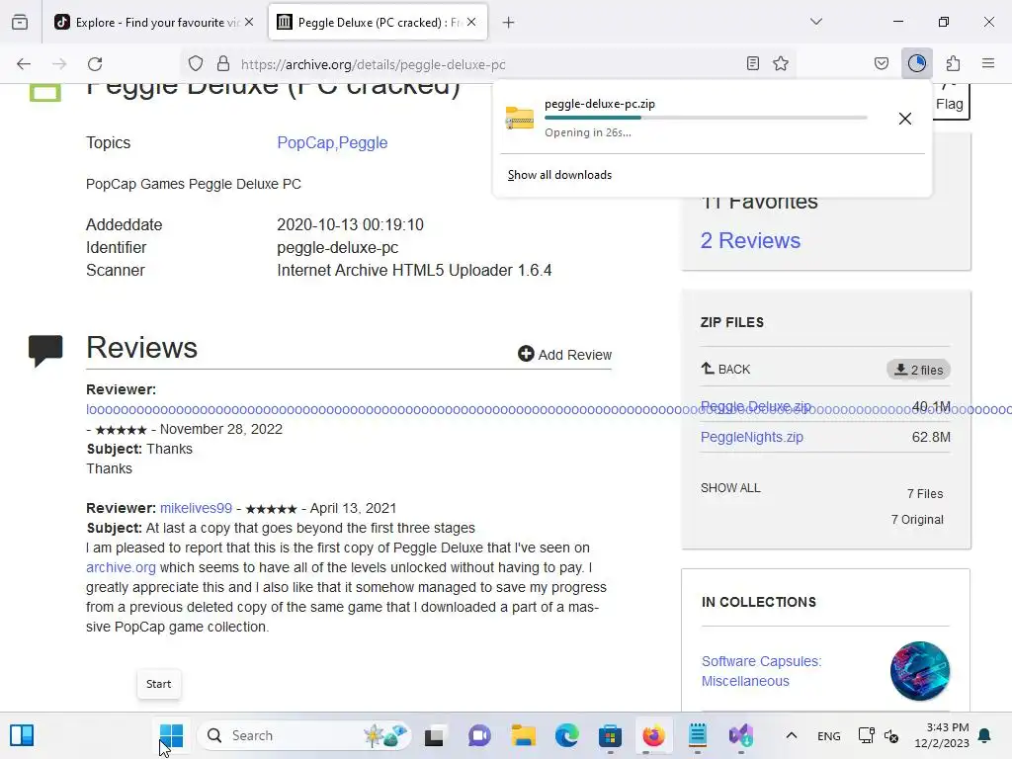Click the Software Capsules collection thumbnail
Viewport: 1012px width, 759px height.
pos(920,671)
